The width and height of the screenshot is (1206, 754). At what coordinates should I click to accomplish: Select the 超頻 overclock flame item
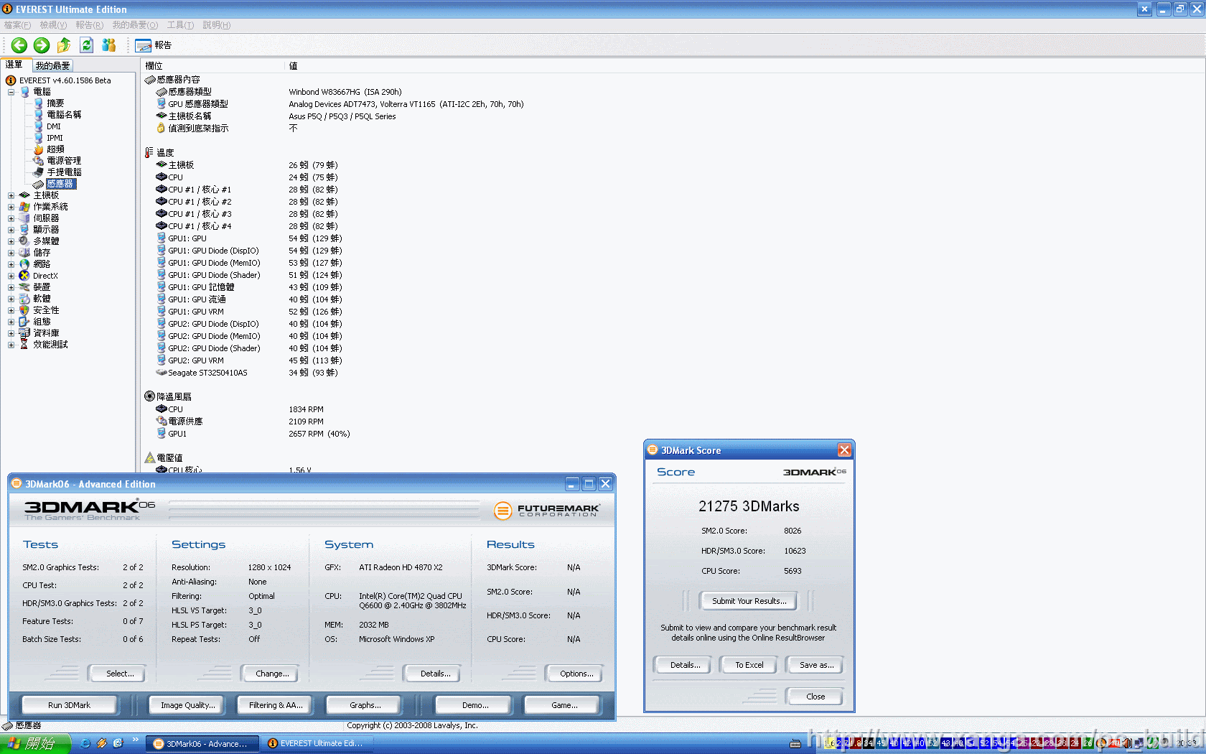[x=55, y=149]
